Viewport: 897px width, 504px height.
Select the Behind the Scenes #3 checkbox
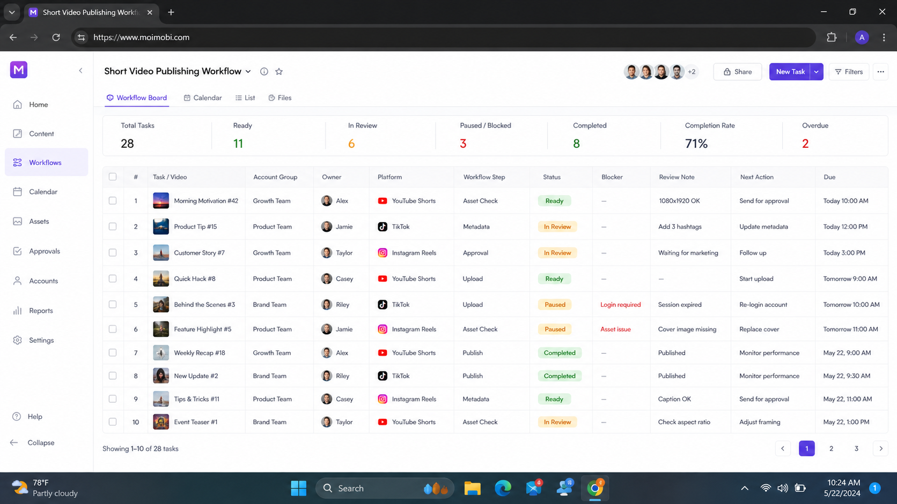click(113, 304)
